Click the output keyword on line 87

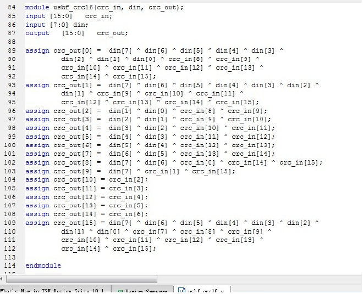(x=37, y=33)
